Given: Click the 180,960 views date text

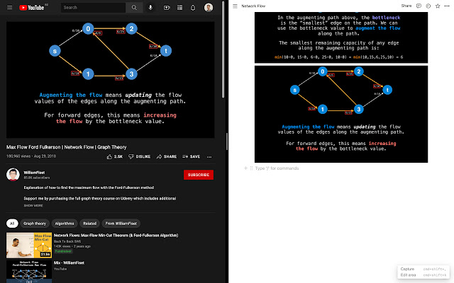Looking at the screenshot, I should pyautogui.click(x=31, y=156).
